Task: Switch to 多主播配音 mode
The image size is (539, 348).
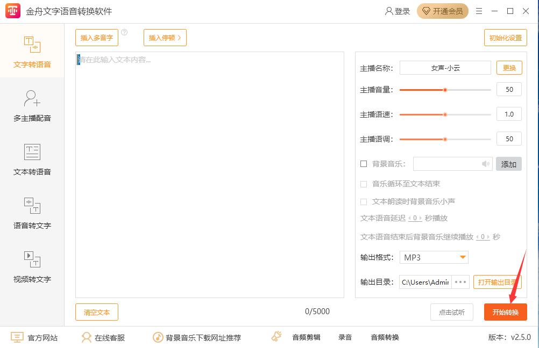Action: 32,106
